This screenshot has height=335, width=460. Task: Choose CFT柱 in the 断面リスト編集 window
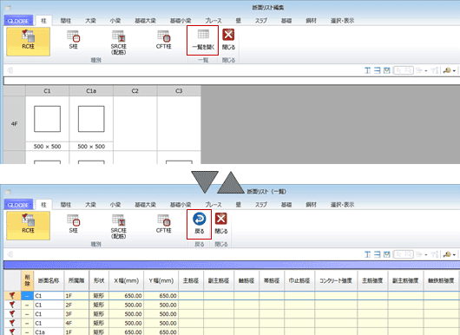[x=164, y=40]
